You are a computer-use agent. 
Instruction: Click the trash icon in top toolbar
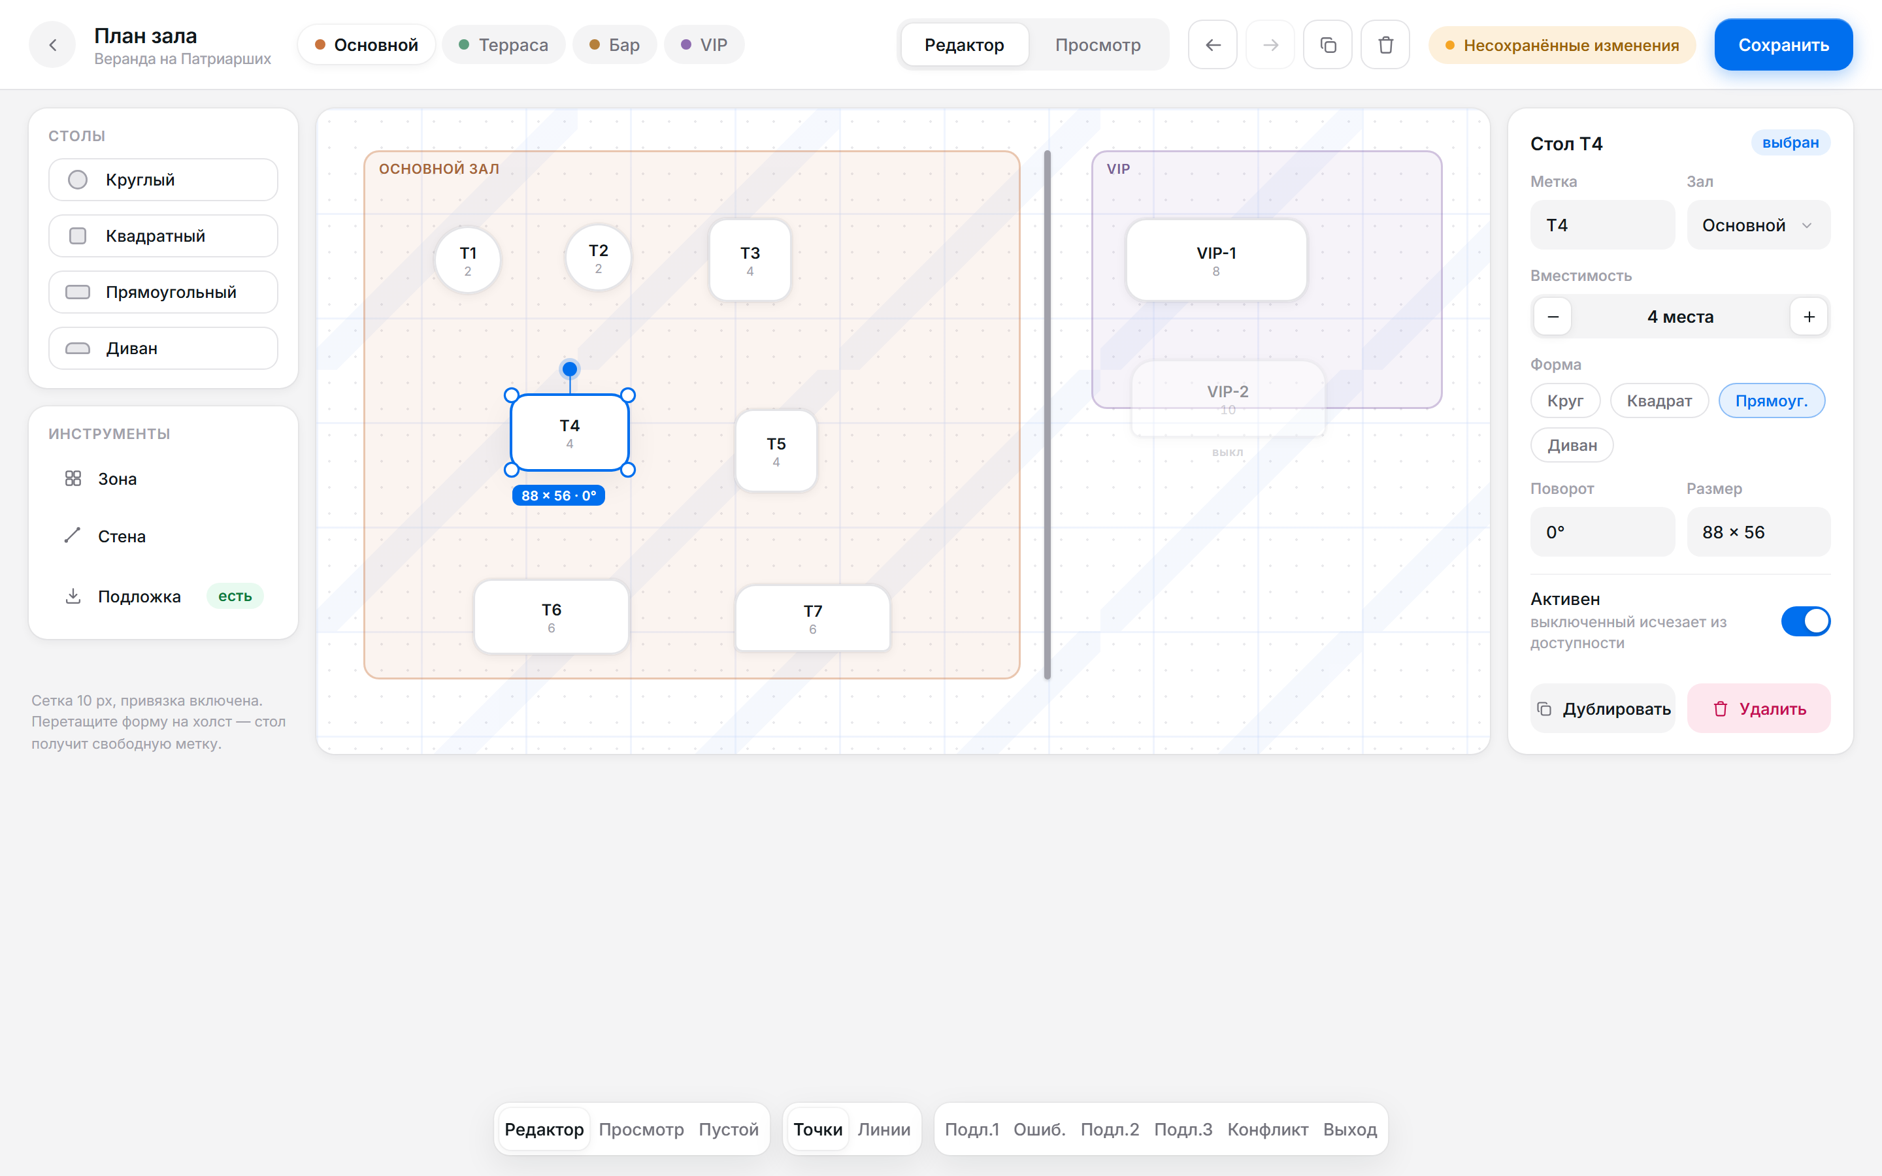[1385, 45]
